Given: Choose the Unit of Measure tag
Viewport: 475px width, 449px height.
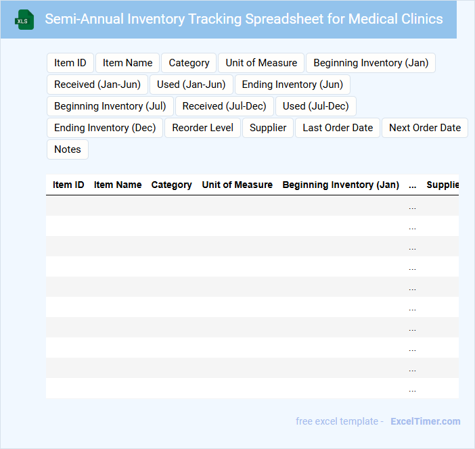Looking at the screenshot, I should click(261, 63).
